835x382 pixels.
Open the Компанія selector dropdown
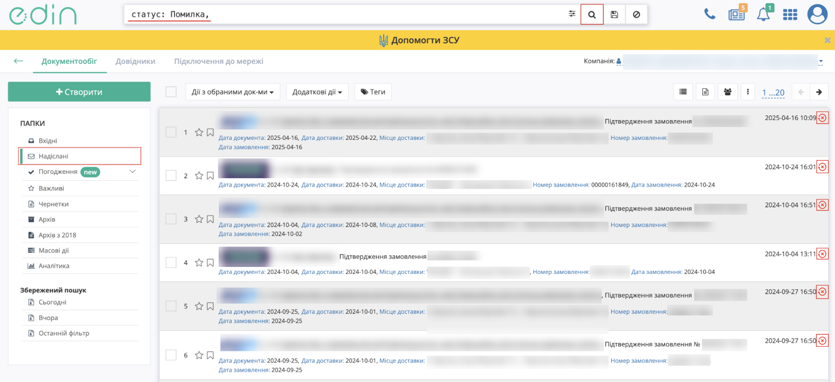pos(821,62)
